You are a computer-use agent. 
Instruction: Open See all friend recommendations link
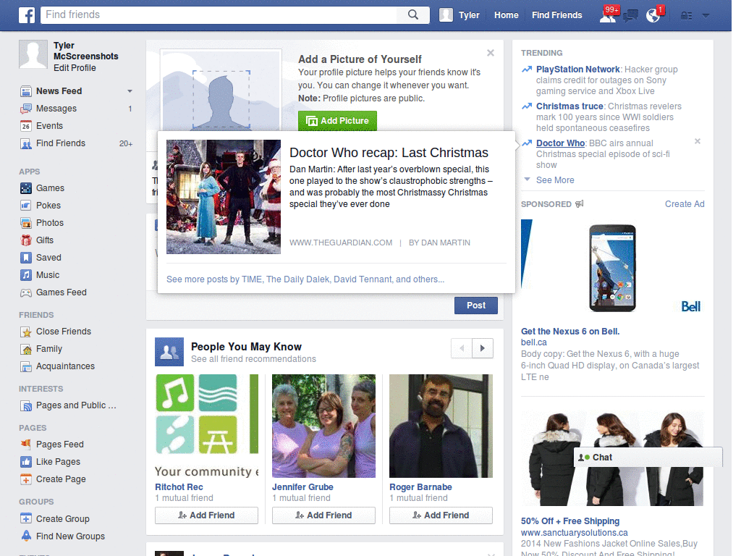253,359
